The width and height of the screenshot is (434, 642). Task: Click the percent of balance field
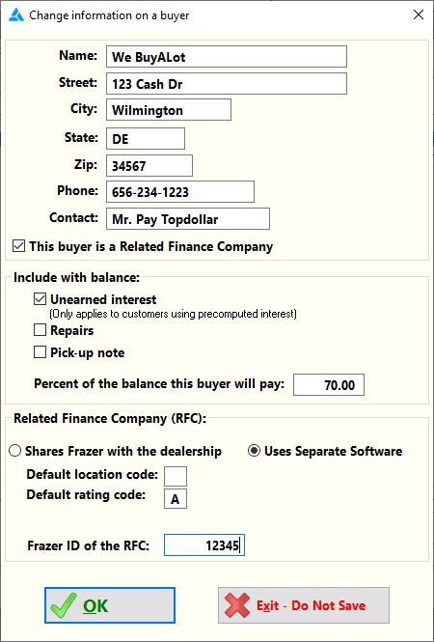point(329,384)
